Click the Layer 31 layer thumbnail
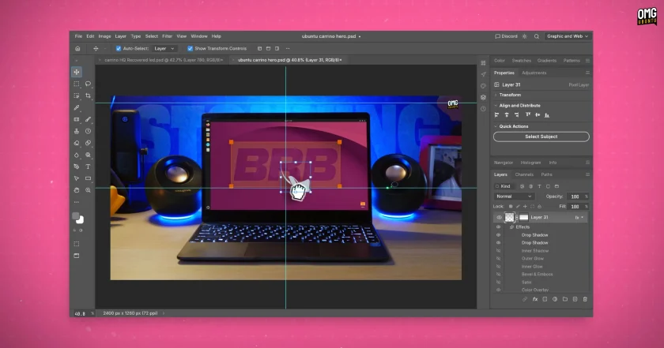664x348 pixels. point(509,217)
